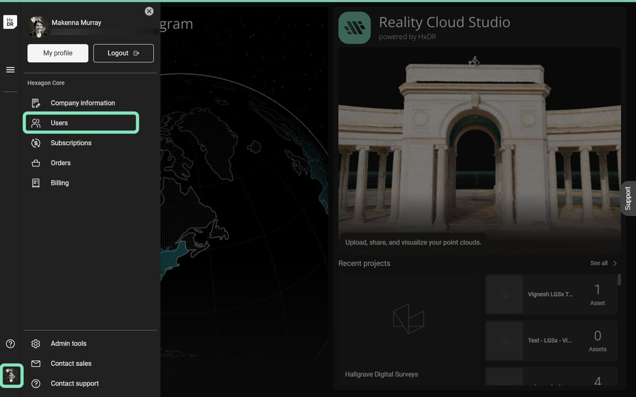
Task: Click the Contact support question icon
Action: (36, 383)
